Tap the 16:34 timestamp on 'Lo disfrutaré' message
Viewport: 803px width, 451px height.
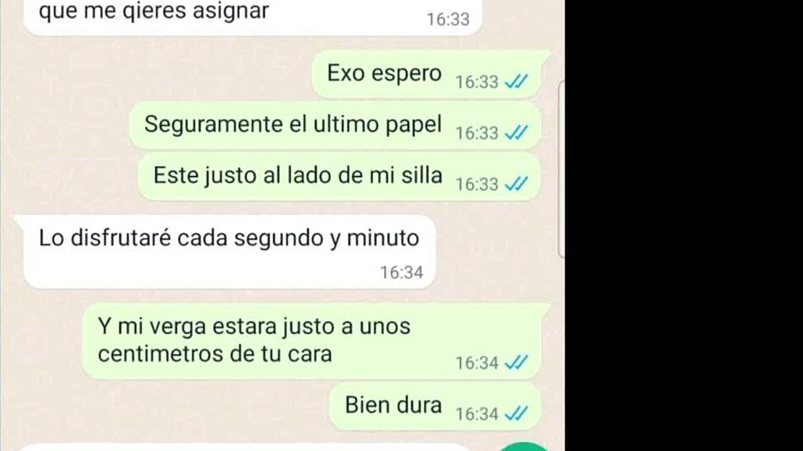pyautogui.click(x=401, y=272)
